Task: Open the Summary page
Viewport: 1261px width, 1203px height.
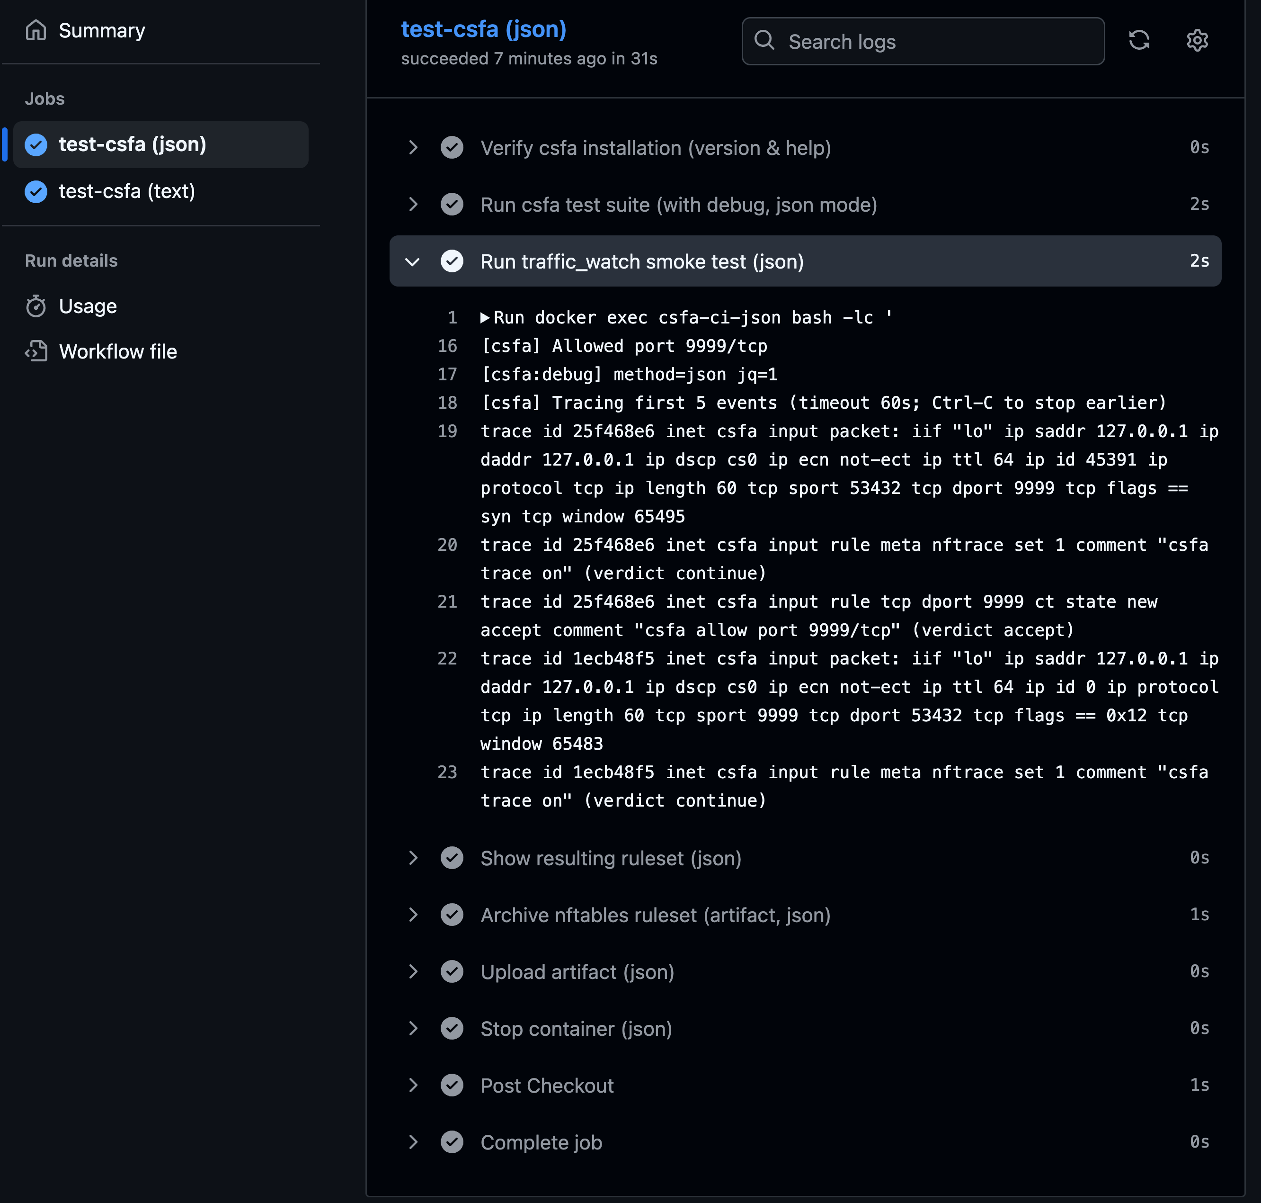Action: click(101, 30)
